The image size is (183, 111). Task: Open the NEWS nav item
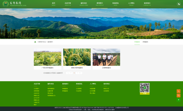tap(115, 4)
